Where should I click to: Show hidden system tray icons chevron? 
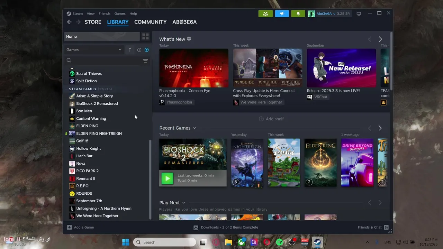click(368, 242)
